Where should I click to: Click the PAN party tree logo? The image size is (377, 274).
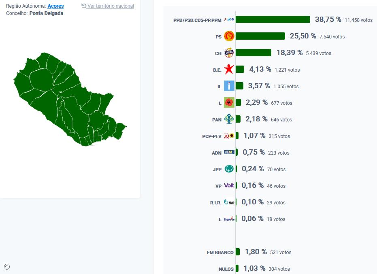(x=229, y=119)
